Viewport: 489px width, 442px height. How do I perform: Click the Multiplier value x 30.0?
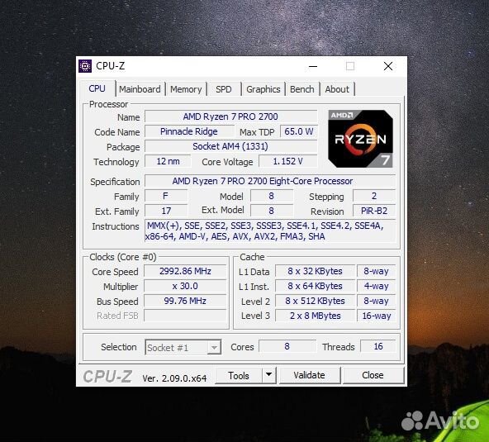(x=185, y=286)
